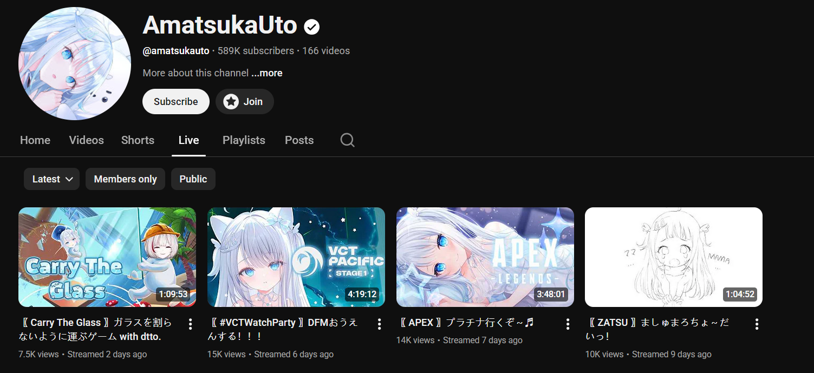Open the Carry The Glass video title
The height and width of the screenshot is (373, 814).
(x=95, y=329)
